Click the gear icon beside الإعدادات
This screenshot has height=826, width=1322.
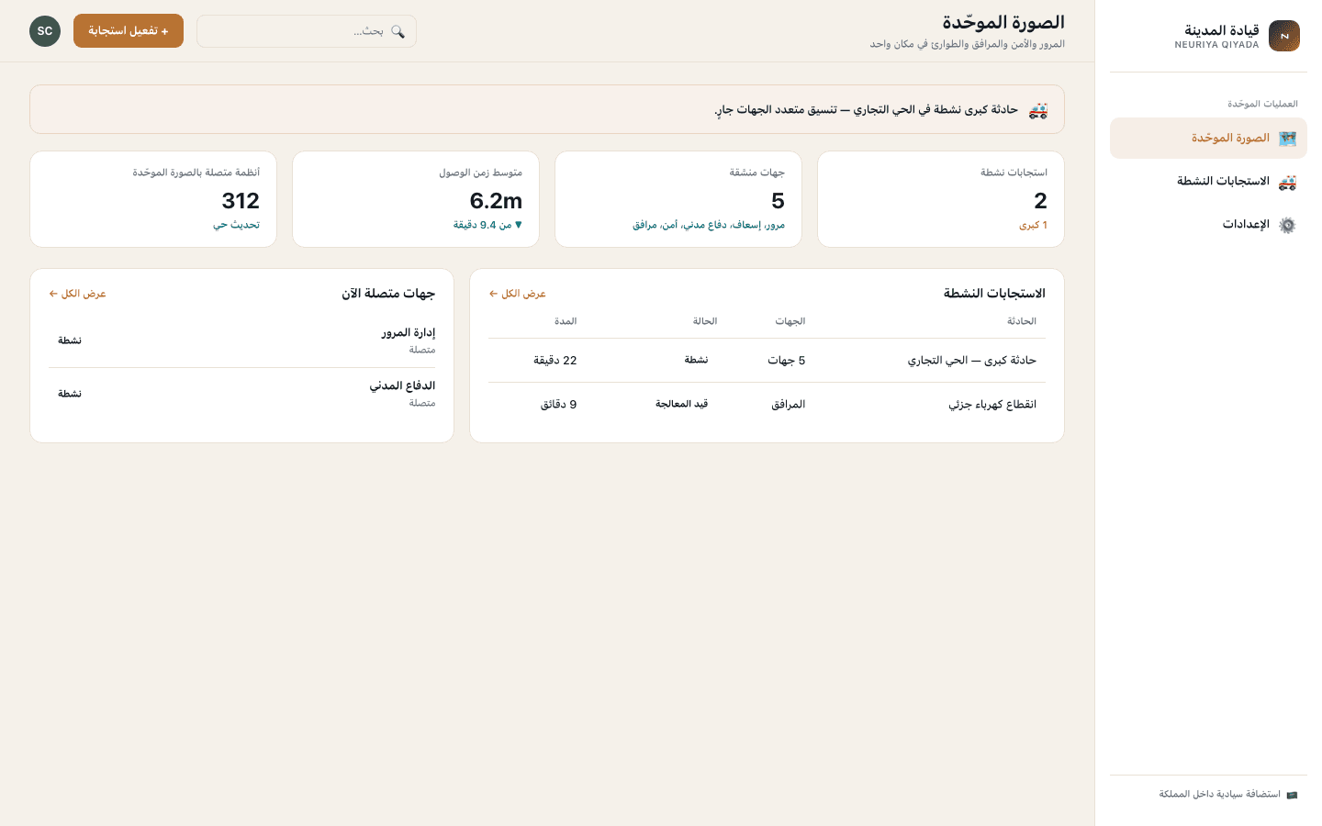pyautogui.click(x=1287, y=225)
